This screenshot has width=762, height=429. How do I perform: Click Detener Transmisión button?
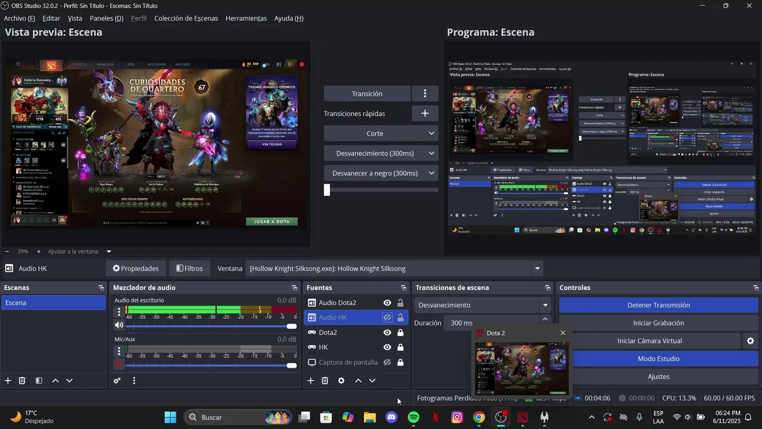tap(658, 305)
